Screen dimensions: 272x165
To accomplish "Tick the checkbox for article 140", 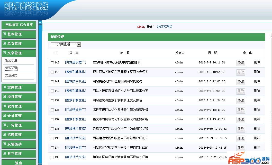I will pos(52,91).
